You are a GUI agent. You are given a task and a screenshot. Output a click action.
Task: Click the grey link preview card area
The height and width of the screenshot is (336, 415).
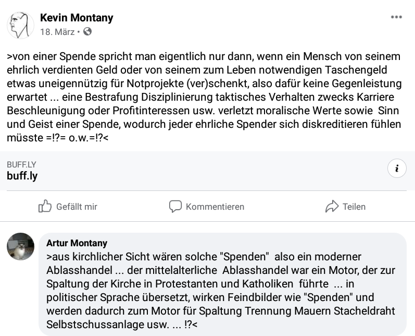207,171
